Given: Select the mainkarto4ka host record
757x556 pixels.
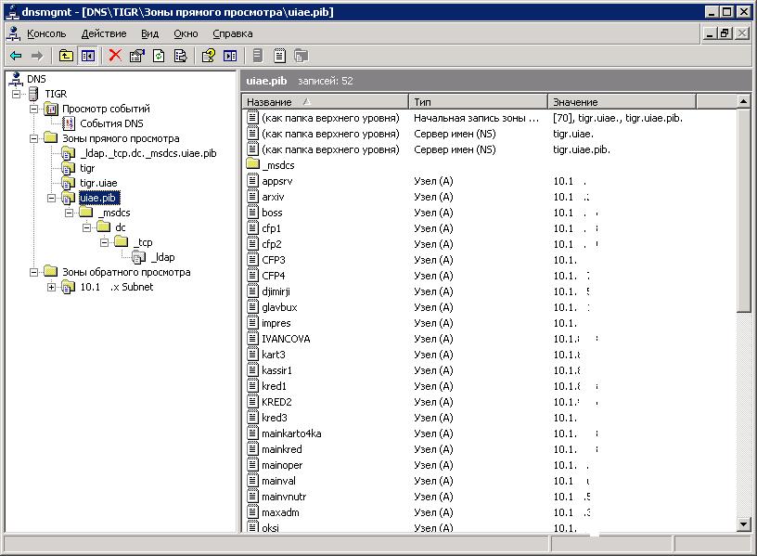Looking at the screenshot, I should (x=291, y=433).
